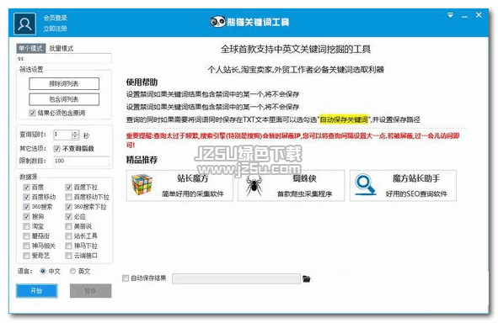Click the member login avatar icon
This screenshot has height=323, width=498.
coord(24,24)
